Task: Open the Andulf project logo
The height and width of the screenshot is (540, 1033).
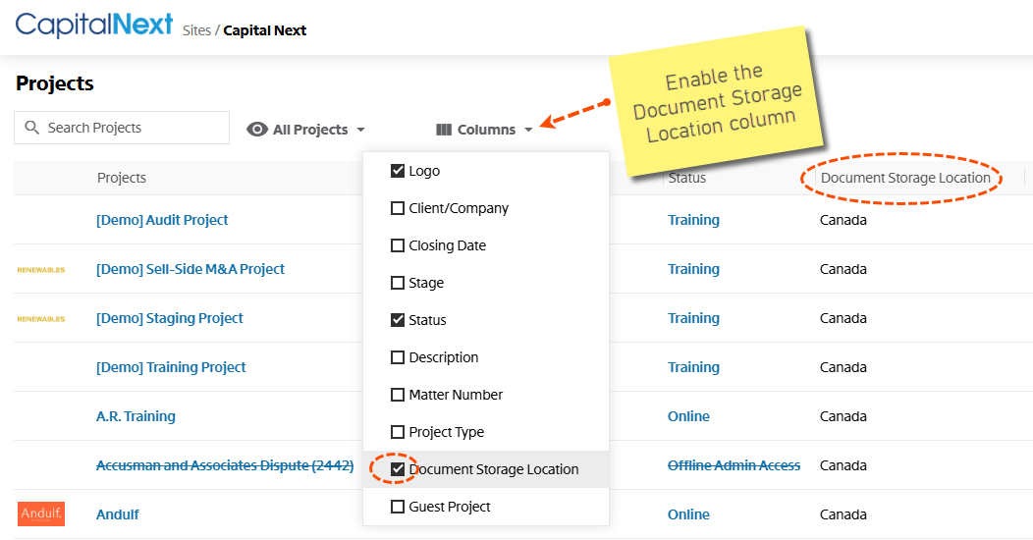Action: point(41,513)
